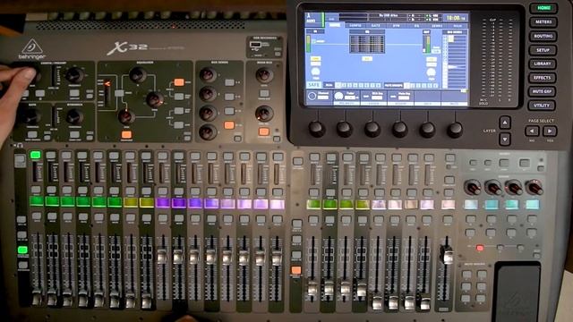Click the fader cap on input channel 16
This screenshot has width=573, height=322.
coord(277,258)
